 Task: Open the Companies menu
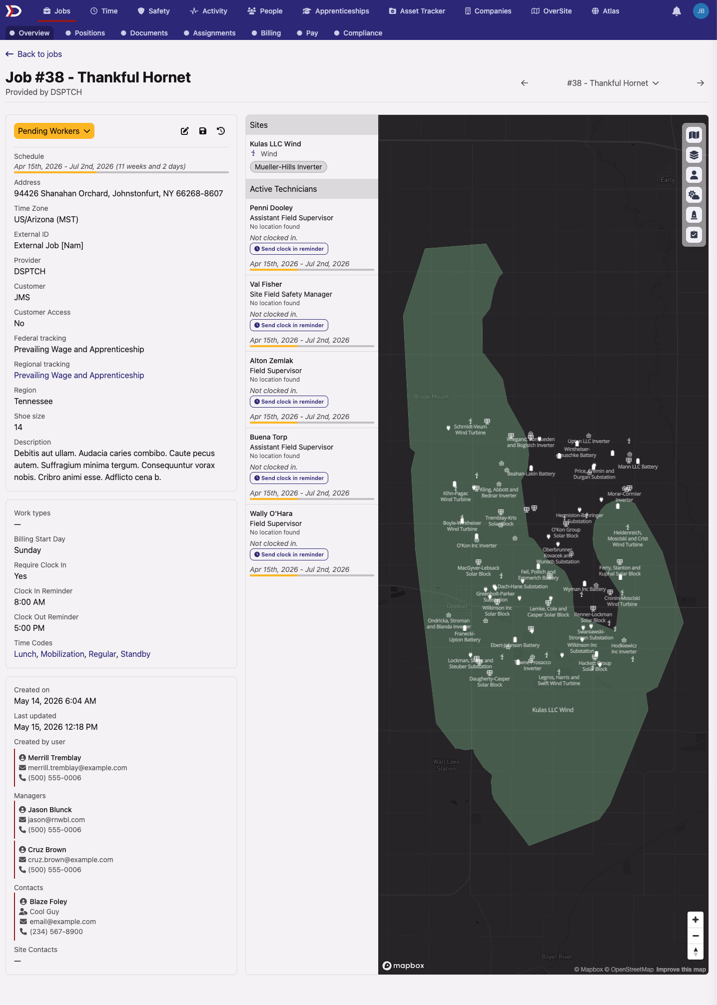(488, 11)
